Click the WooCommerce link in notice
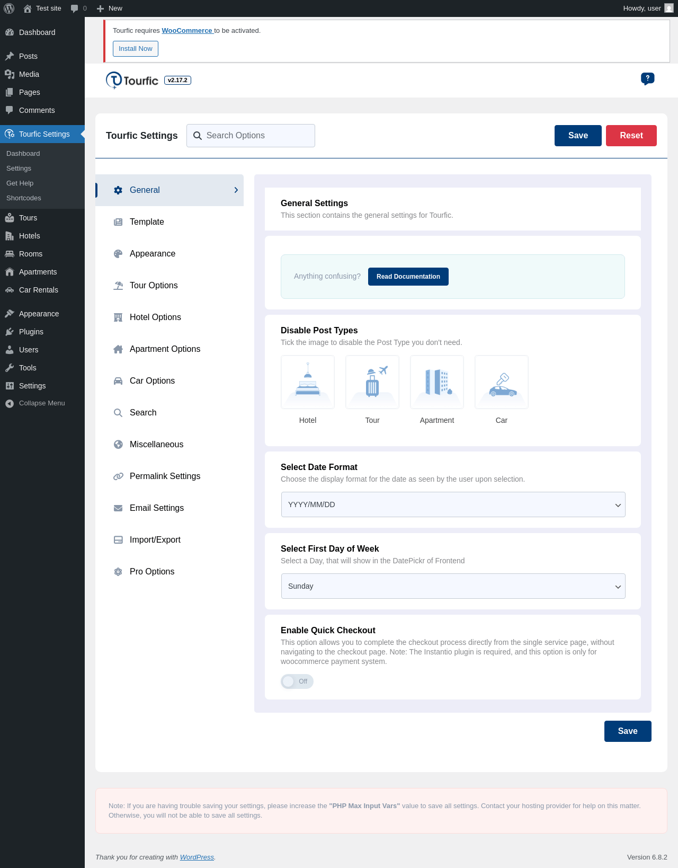Screen dimensions: 678x868 pyautogui.click(x=187, y=31)
